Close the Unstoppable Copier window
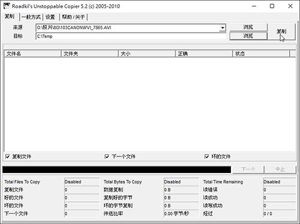The image size is (300, 224). coord(290,6)
